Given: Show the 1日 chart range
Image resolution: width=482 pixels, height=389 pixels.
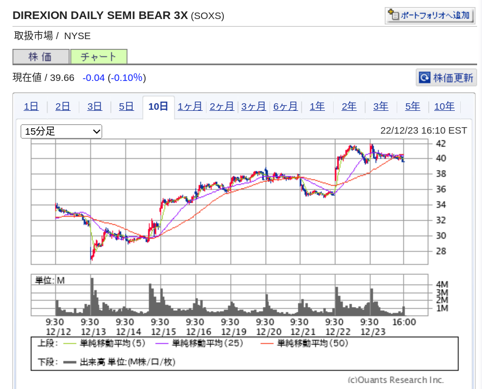Looking at the screenshot, I should (x=31, y=106).
